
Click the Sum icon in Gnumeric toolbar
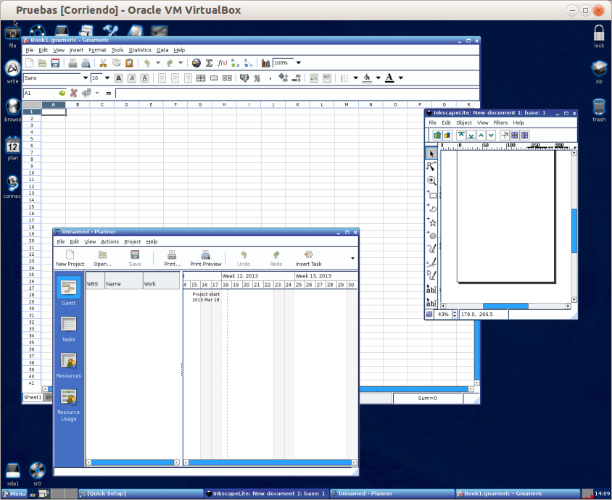pos(210,63)
